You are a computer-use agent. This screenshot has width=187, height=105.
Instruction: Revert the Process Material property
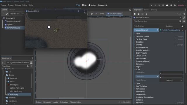(157, 30)
